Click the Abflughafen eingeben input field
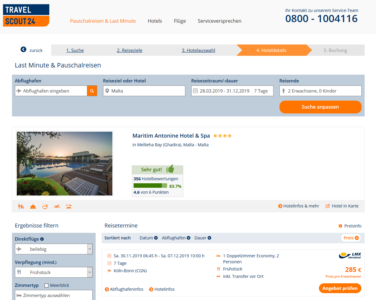 click(51, 91)
